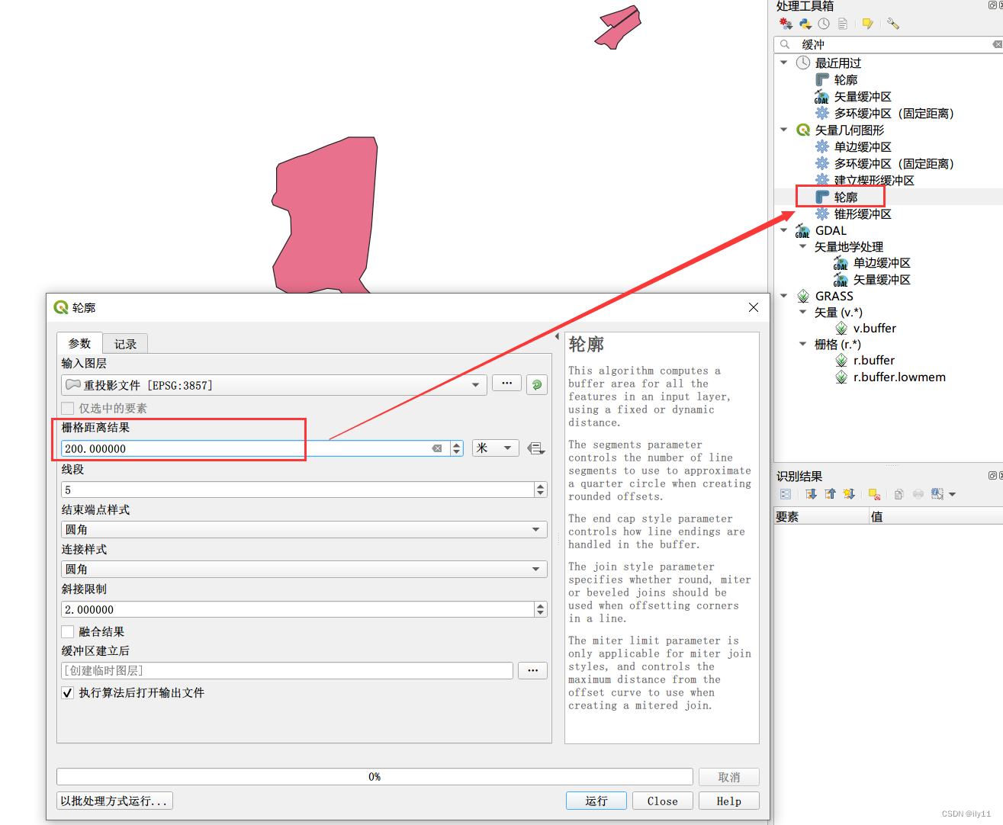
Task: Increase 线段 value with up stepper
Action: pyautogui.click(x=541, y=486)
